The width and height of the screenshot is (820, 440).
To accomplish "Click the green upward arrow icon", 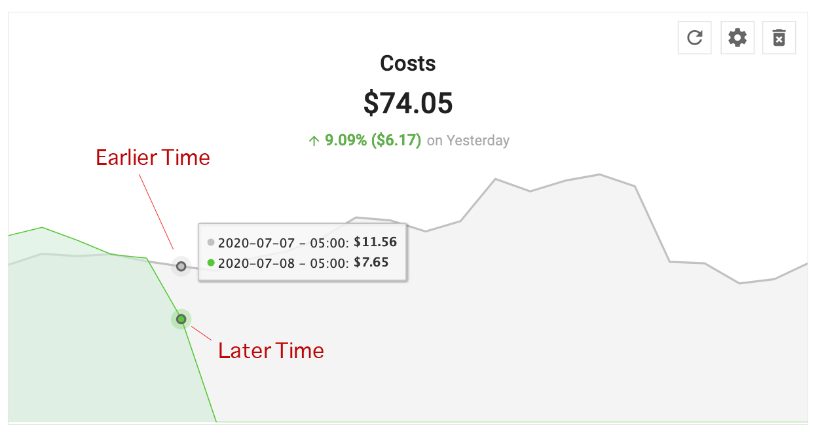I will point(314,141).
